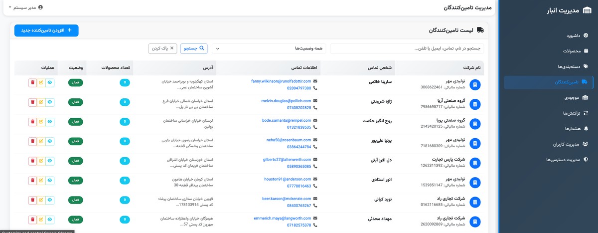View details of houston91 supplier row
This screenshot has height=233, width=598.
pos(49,181)
